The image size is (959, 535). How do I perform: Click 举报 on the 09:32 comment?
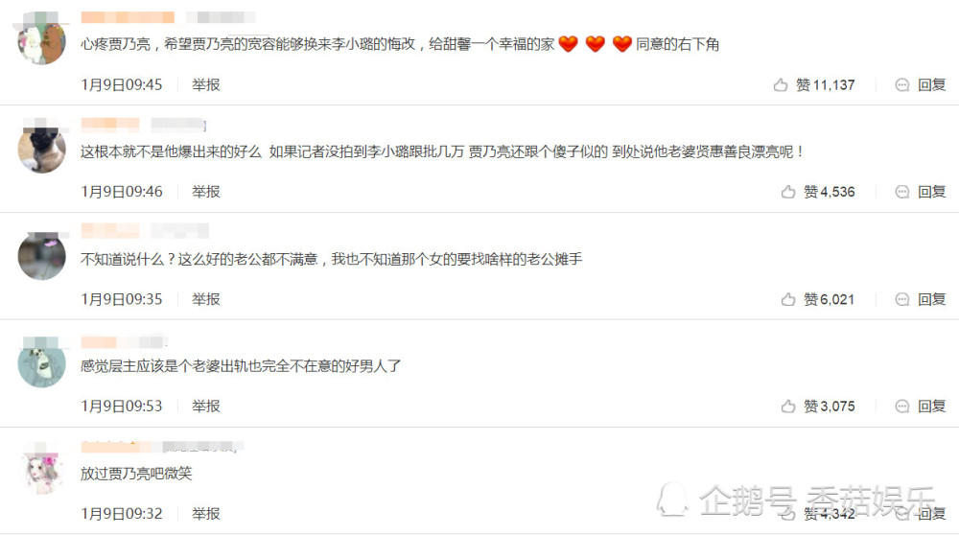(x=206, y=514)
